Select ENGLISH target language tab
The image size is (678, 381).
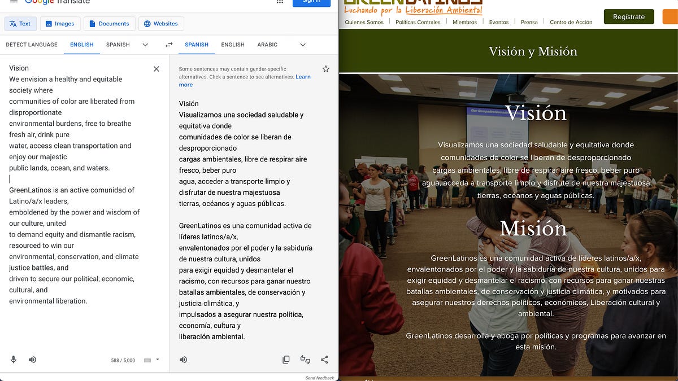pyautogui.click(x=233, y=45)
